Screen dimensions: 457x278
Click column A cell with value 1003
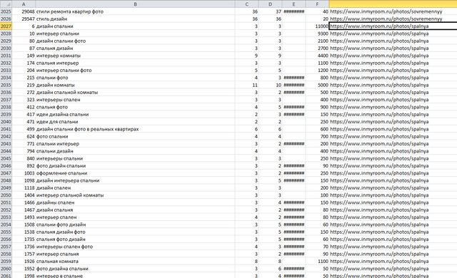pos(24,173)
